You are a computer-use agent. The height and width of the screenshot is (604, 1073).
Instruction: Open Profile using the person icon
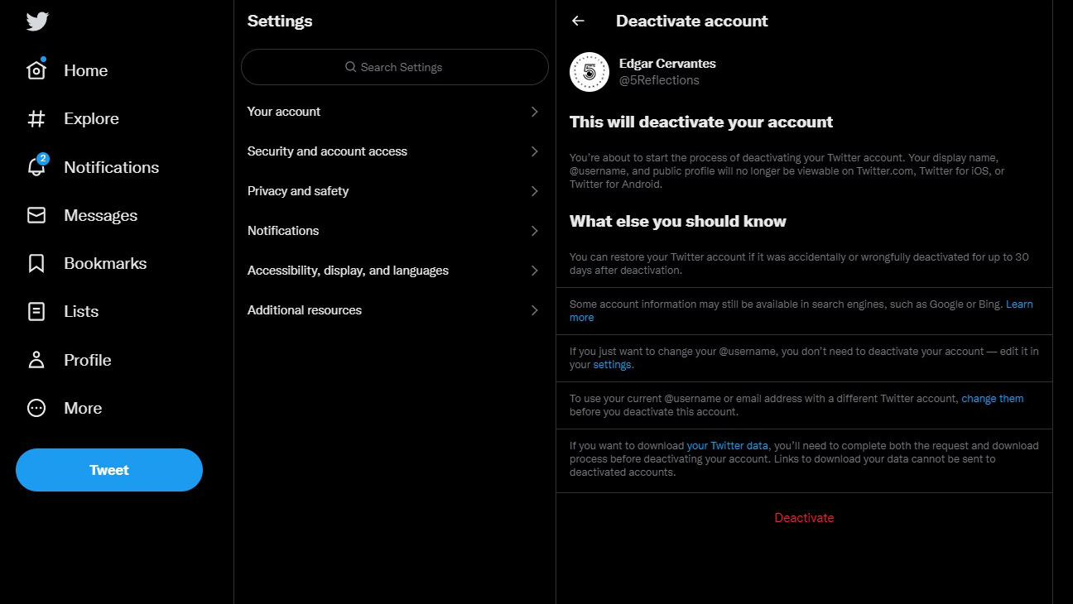[36, 360]
